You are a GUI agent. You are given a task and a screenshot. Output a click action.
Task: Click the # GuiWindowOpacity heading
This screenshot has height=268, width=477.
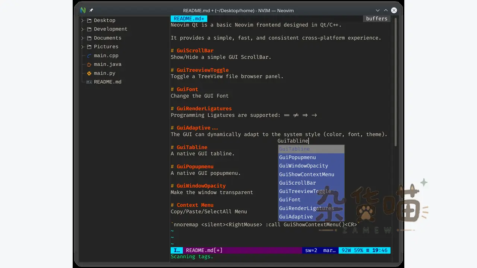click(x=198, y=186)
